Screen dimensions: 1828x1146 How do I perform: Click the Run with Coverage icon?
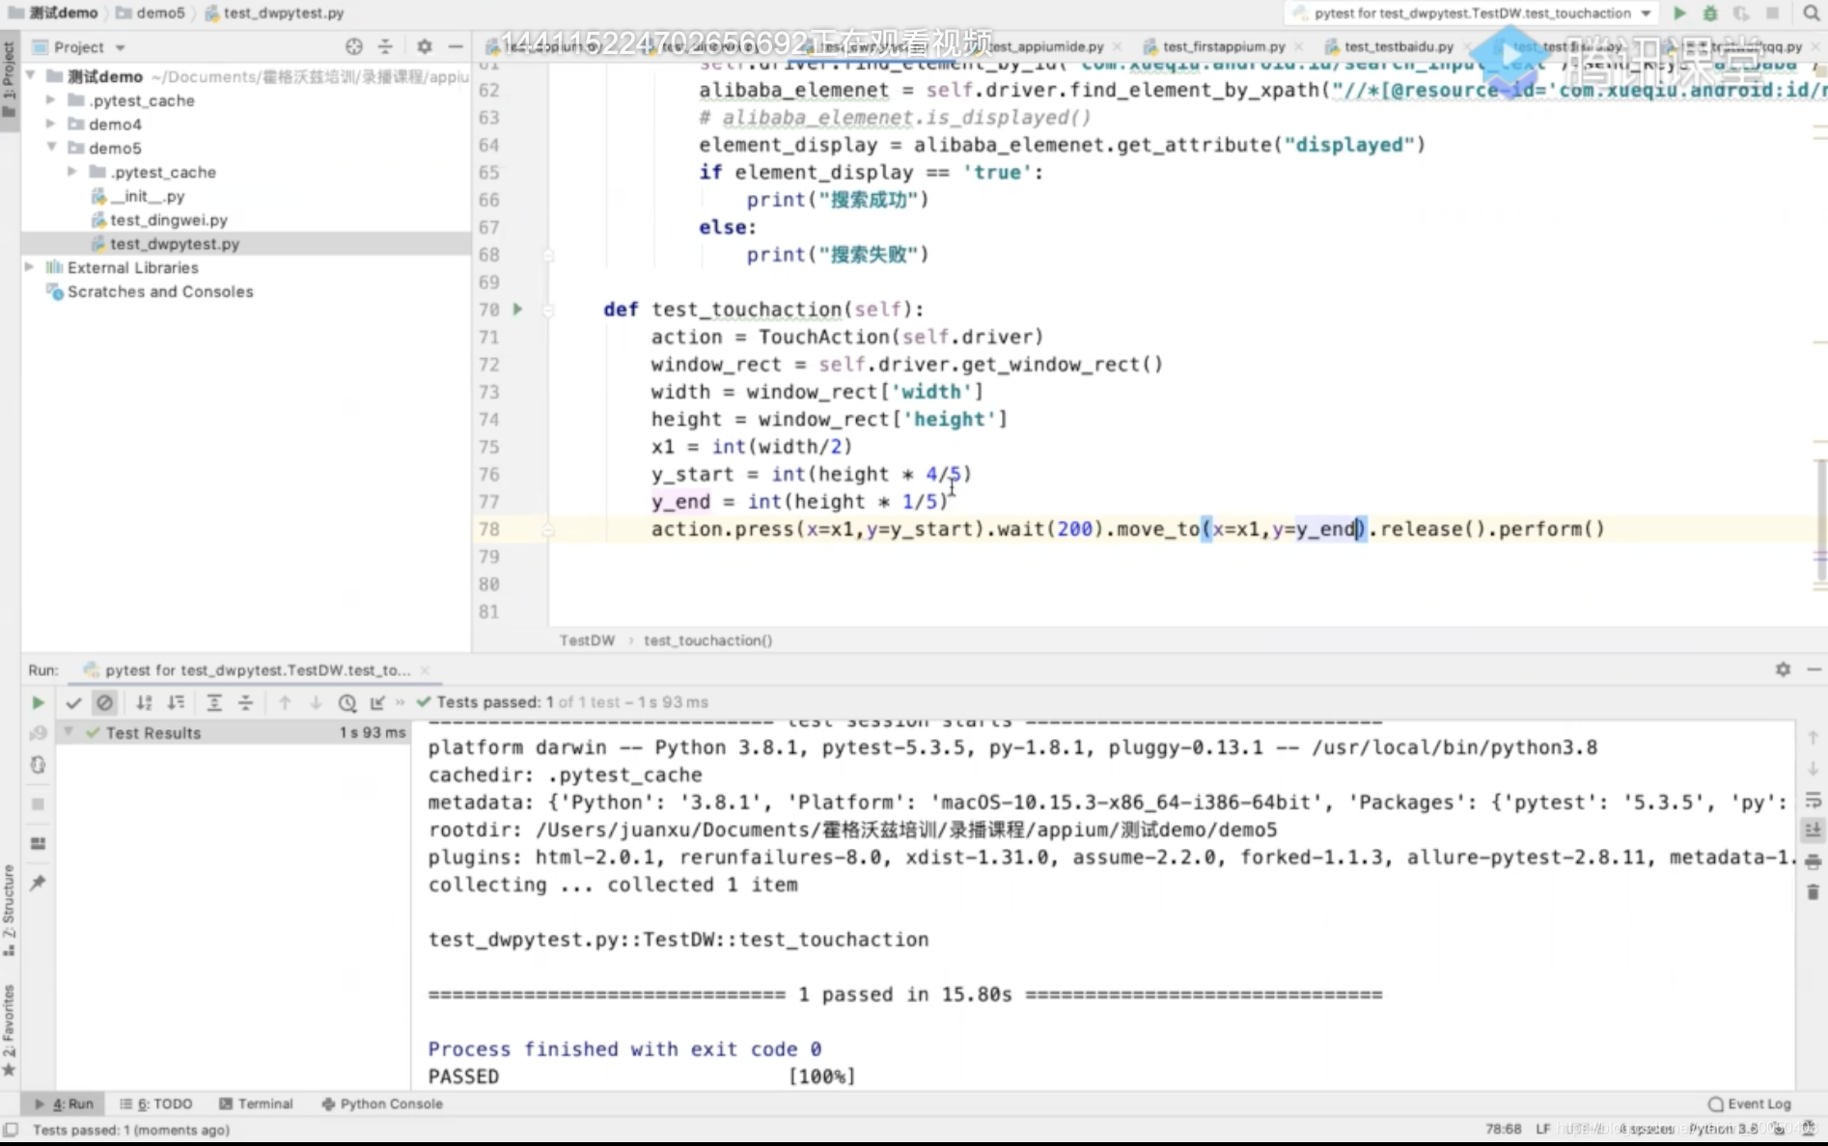[x=1741, y=14]
